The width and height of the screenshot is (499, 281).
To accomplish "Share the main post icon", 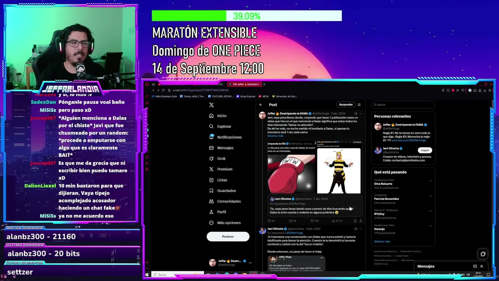I will coord(361,221).
